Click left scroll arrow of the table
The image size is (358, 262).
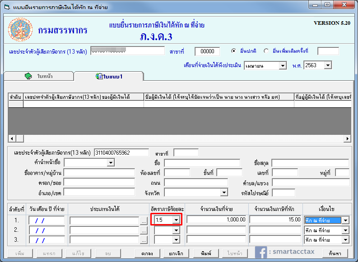click(12, 138)
